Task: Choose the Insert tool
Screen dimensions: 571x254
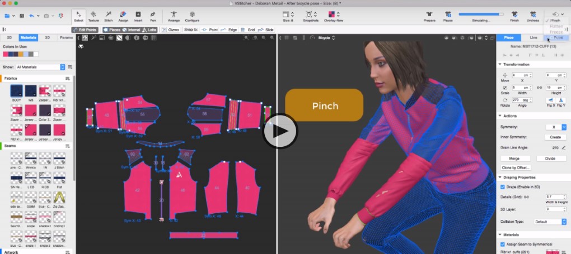Action: click(x=138, y=16)
